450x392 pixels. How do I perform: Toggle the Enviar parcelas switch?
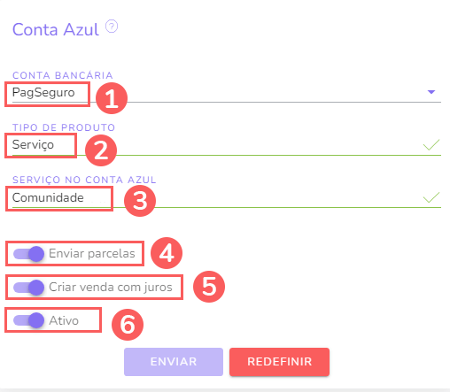coord(29,254)
